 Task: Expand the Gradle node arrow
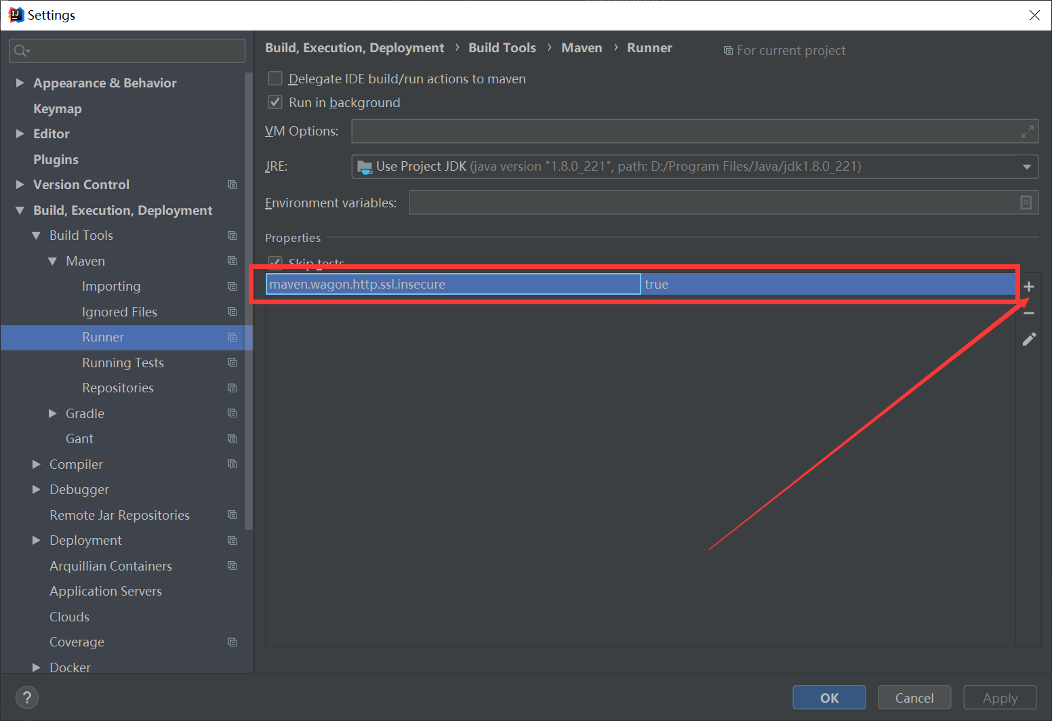coord(53,413)
